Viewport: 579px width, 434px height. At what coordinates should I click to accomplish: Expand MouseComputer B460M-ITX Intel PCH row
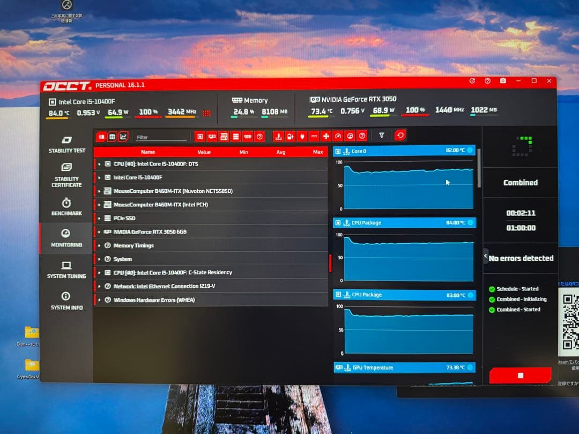pyautogui.click(x=211, y=205)
